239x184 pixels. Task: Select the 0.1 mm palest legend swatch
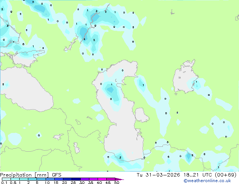[x=6, y=179]
